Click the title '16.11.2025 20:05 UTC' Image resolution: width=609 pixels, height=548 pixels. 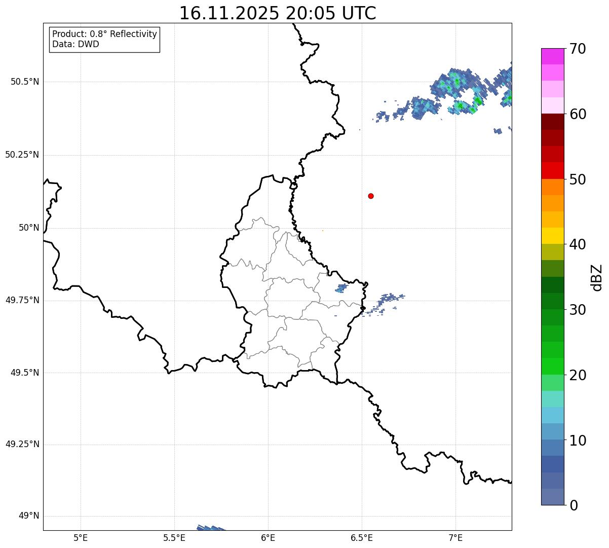278,13
